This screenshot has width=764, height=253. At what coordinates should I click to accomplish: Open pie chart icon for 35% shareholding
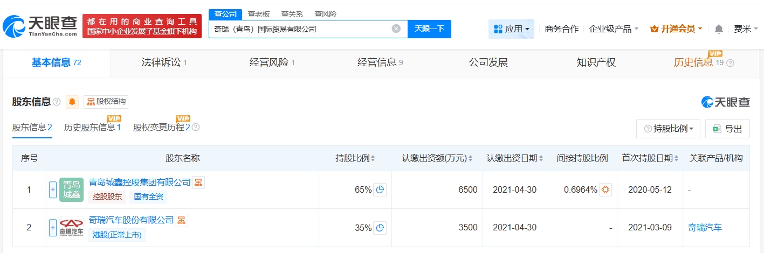click(380, 228)
